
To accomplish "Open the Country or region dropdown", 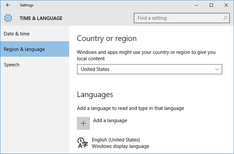I will 149,69.
